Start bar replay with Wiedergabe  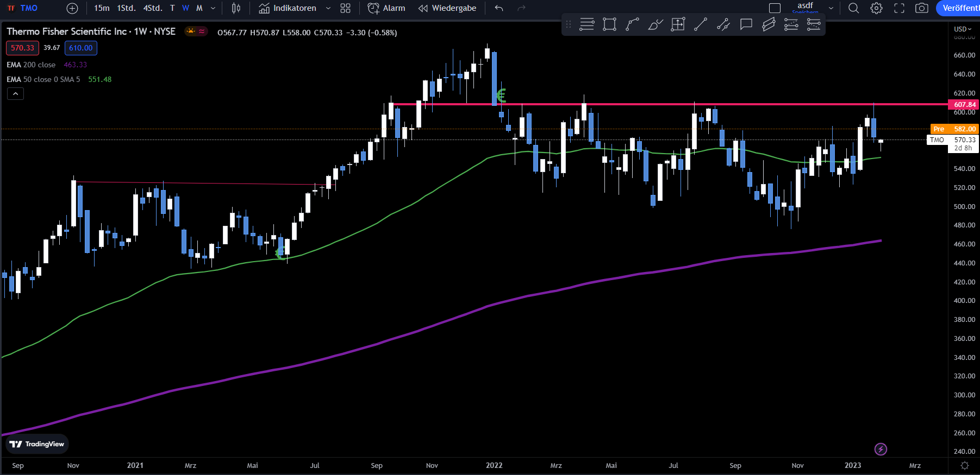447,8
